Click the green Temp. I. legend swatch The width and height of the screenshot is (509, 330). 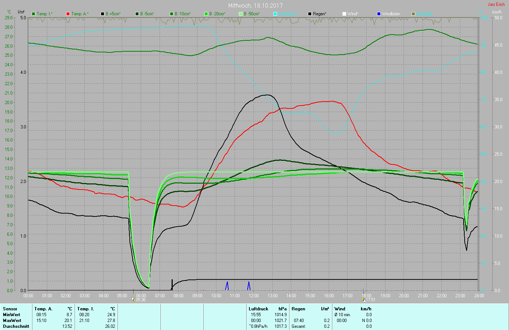34,14
